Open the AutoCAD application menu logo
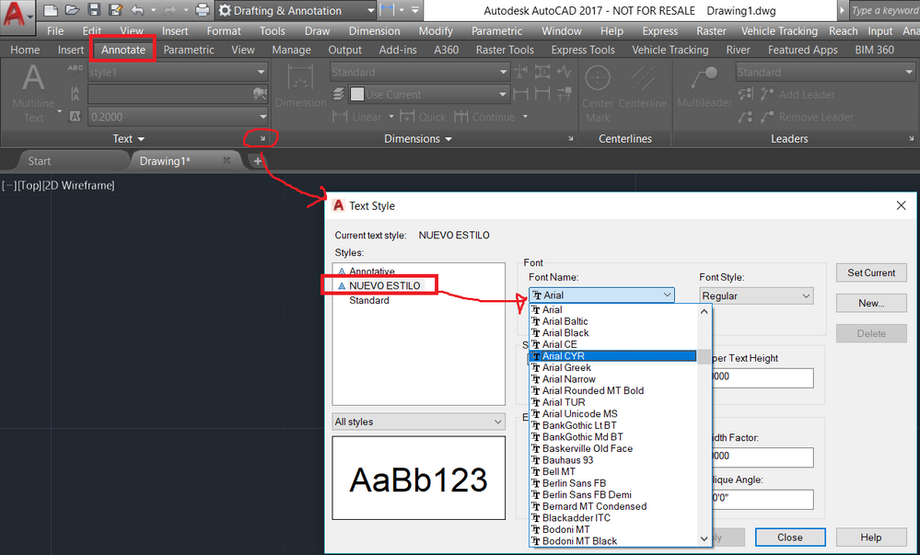This screenshot has width=920, height=555. tap(17, 16)
